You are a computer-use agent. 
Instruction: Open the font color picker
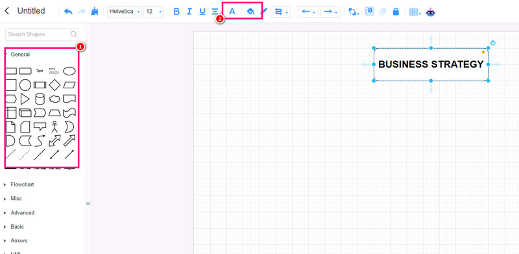[232, 12]
